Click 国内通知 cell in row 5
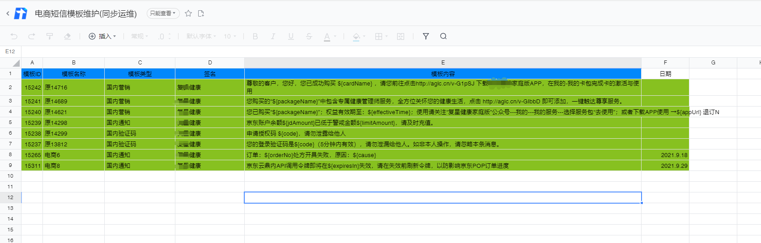The width and height of the screenshot is (761, 243). coord(140,123)
